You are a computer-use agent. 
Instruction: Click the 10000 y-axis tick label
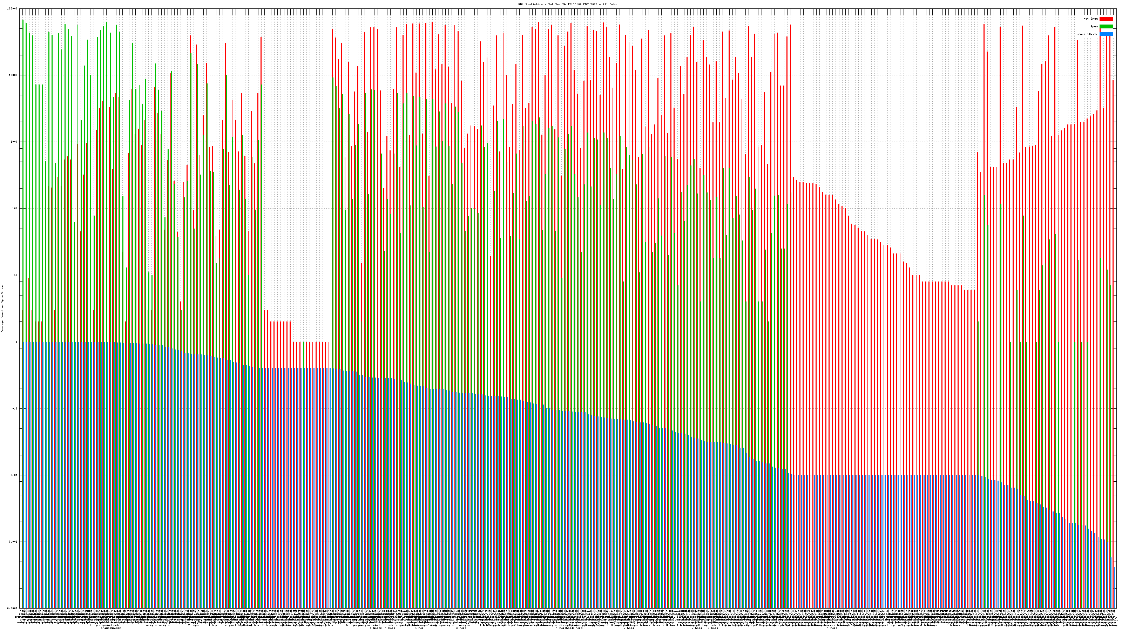[14, 75]
